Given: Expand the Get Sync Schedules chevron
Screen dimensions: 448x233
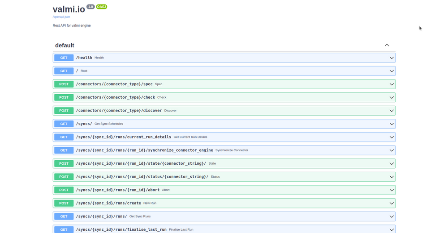Looking at the screenshot, I should [392, 124].
